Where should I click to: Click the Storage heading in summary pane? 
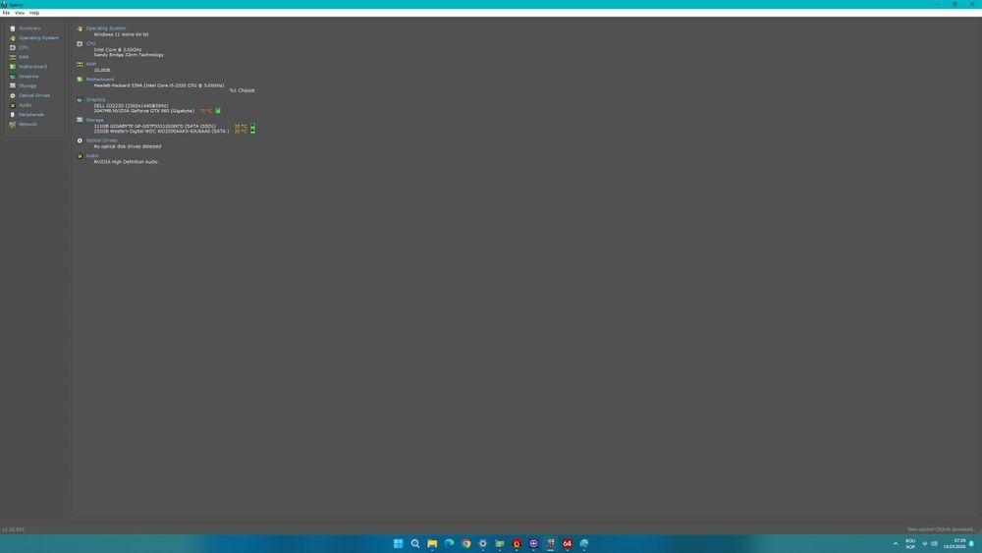(94, 120)
